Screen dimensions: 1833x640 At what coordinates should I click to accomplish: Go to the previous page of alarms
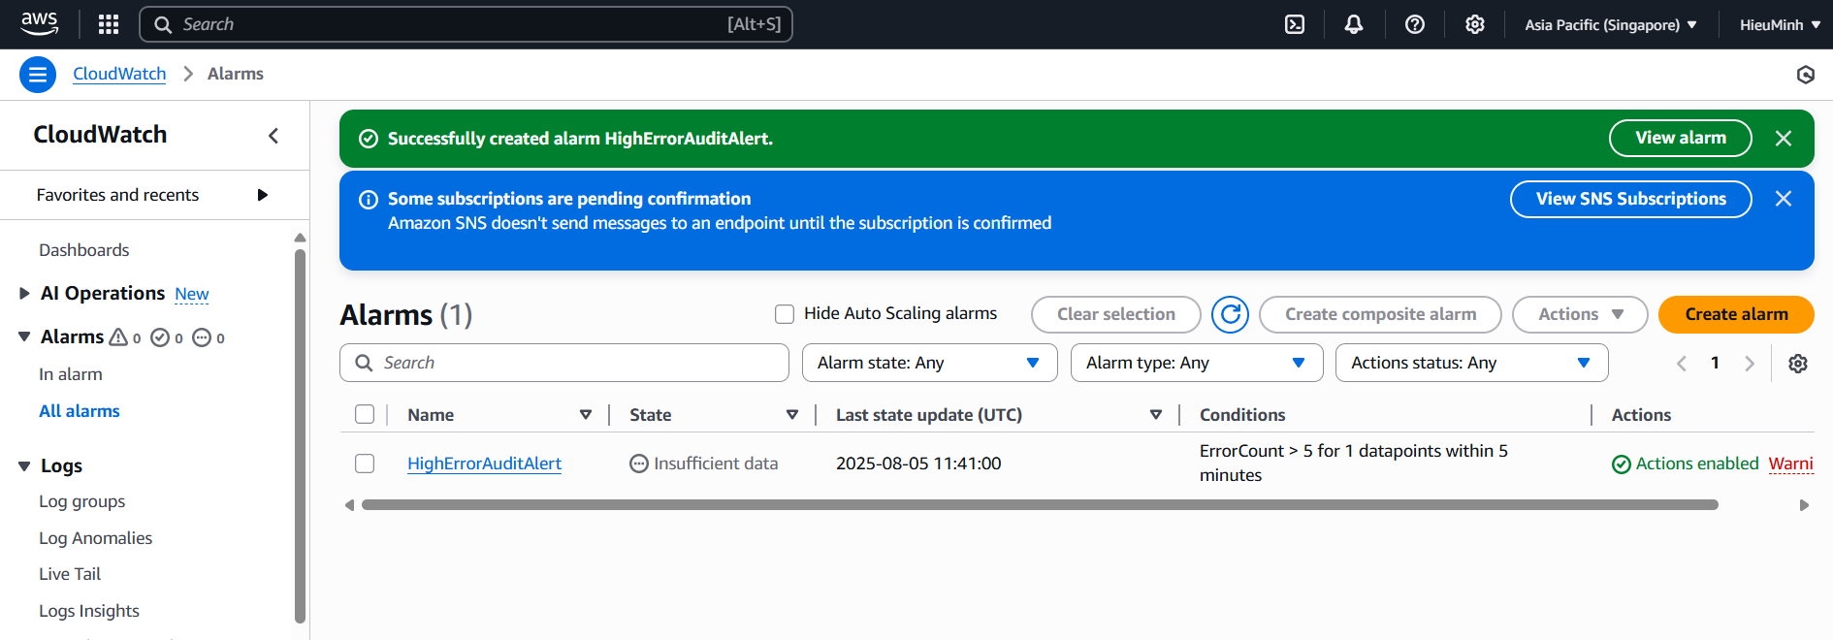coord(1682,363)
